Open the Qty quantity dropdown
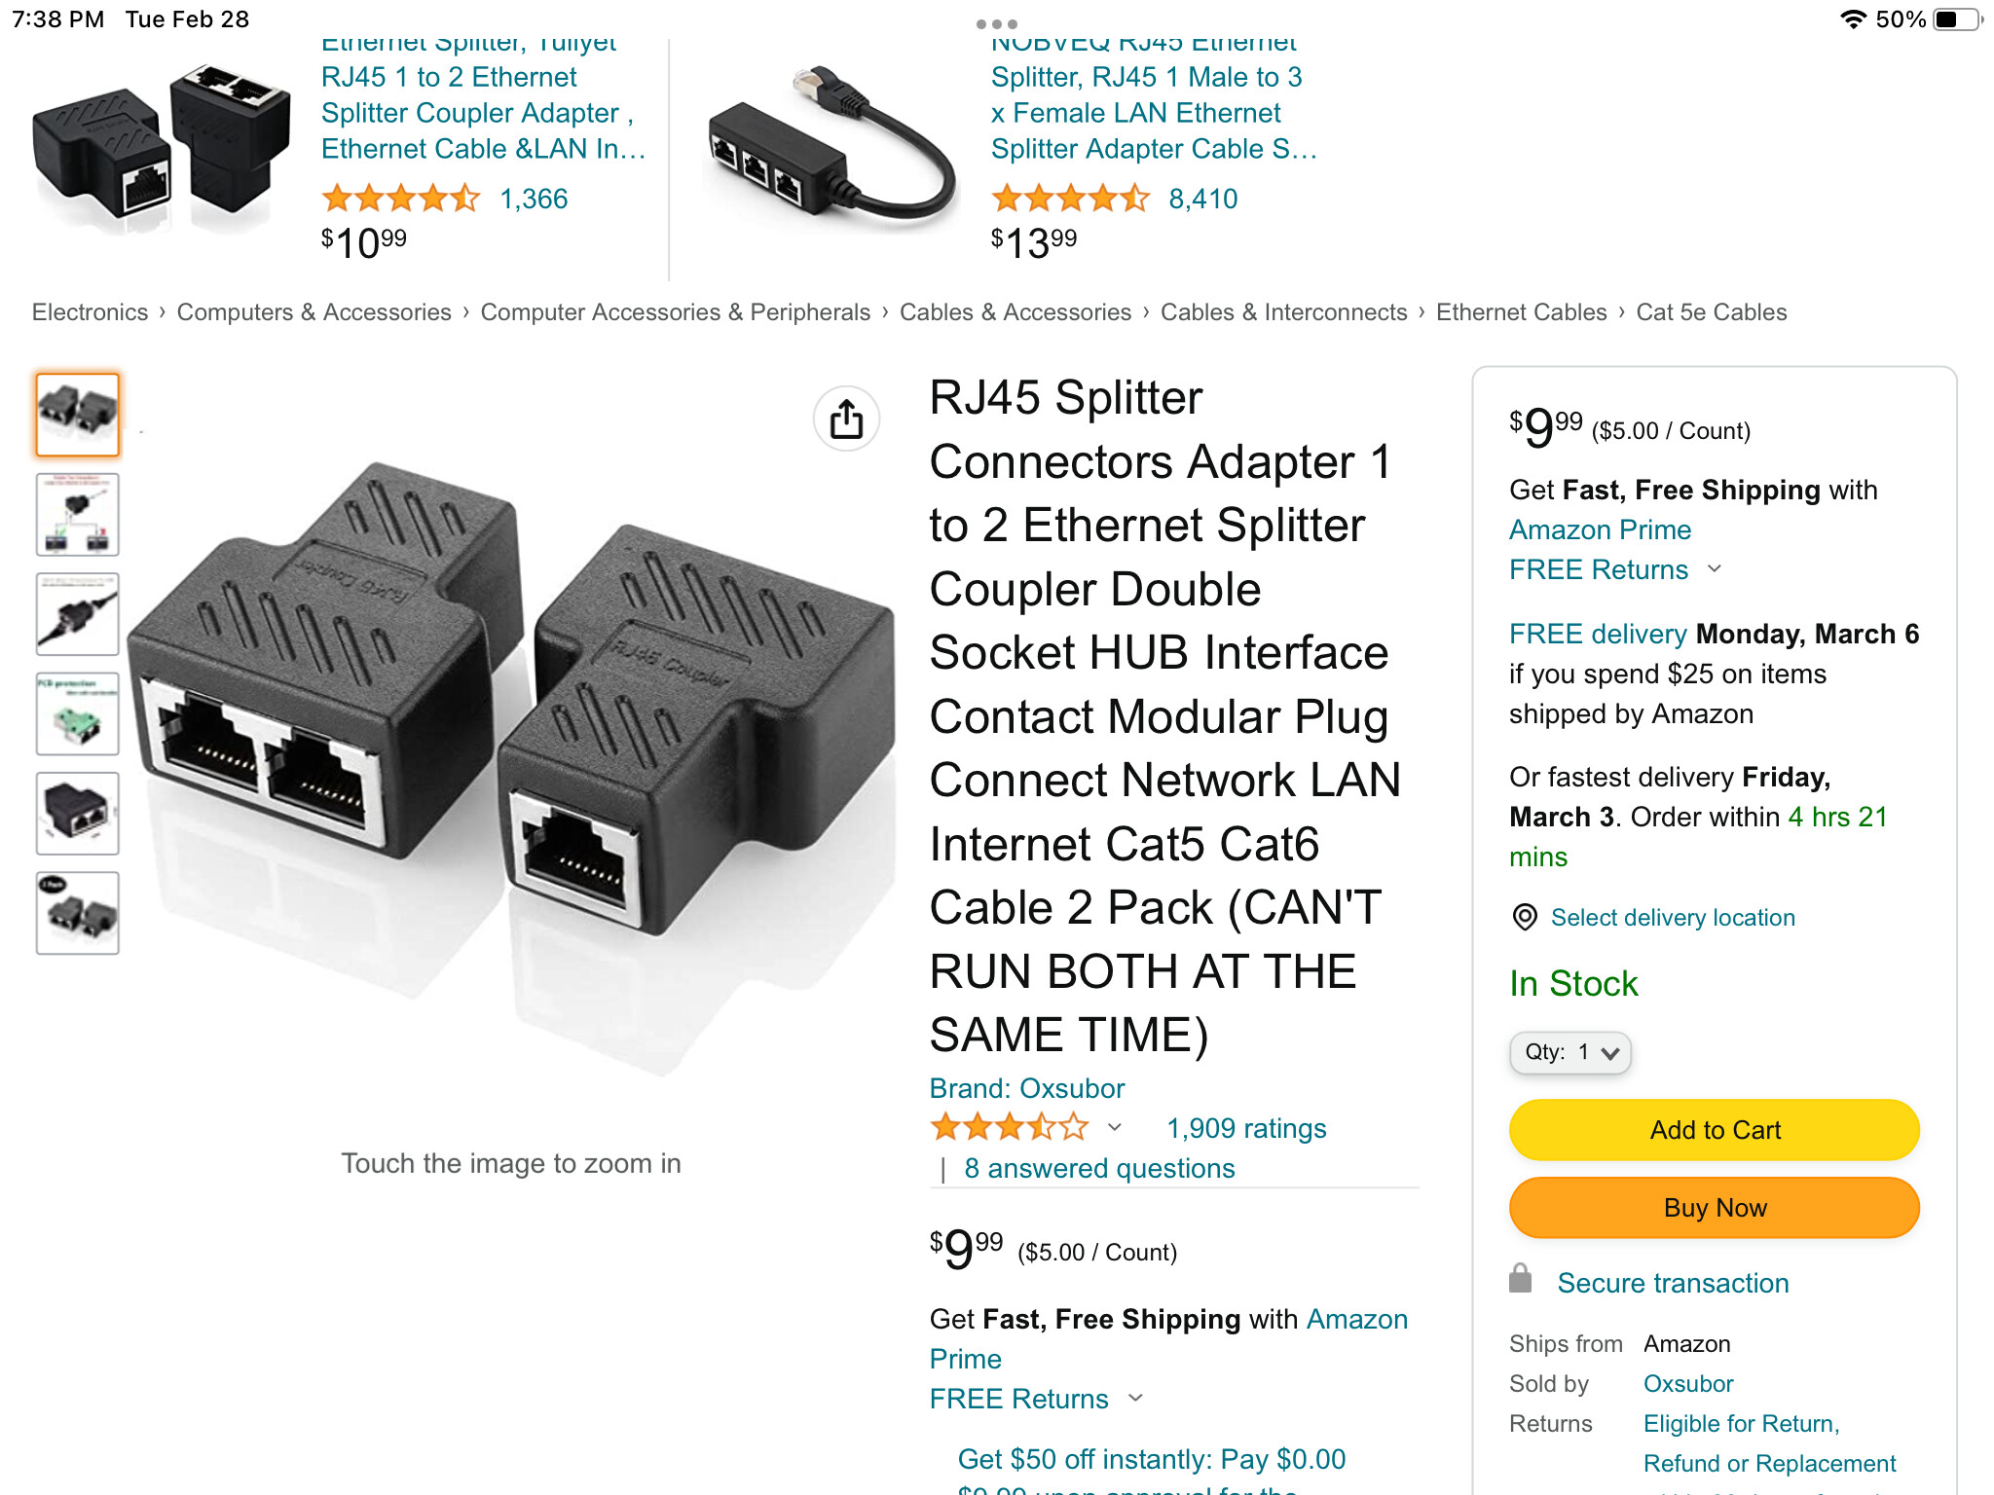Image resolution: width=1994 pixels, height=1495 pixels. point(1569,1052)
